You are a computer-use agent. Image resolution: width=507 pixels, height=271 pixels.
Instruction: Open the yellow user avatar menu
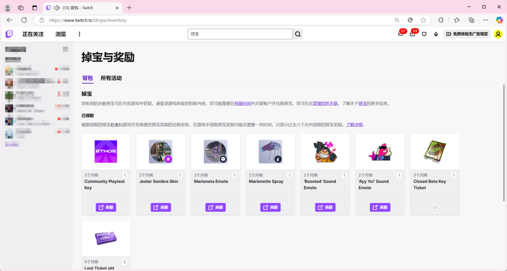coord(498,34)
